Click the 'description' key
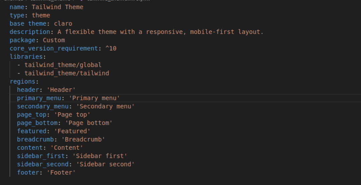 [30, 32]
